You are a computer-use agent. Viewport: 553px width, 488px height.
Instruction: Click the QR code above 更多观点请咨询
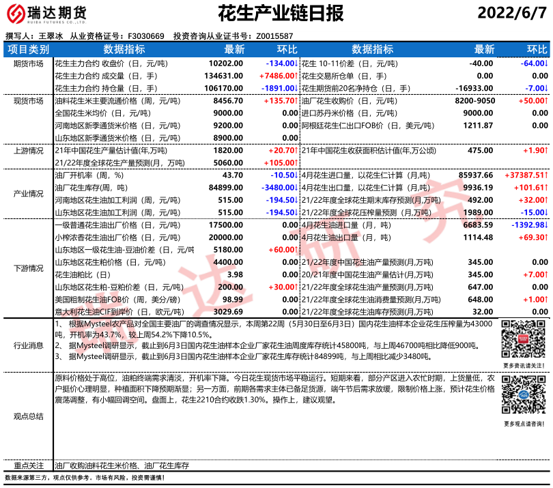click(524, 398)
